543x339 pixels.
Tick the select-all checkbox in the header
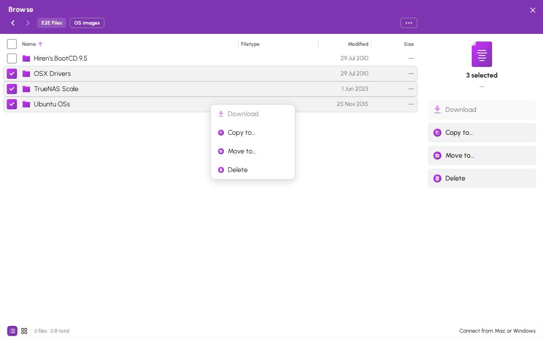(x=12, y=44)
